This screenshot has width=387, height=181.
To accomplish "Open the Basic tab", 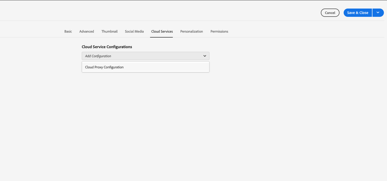I will pos(68,31).
